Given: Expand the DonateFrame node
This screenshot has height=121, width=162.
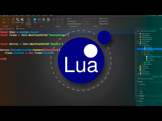Looking at the screenshot, I should pyautogui.click(x=142, y=51).
